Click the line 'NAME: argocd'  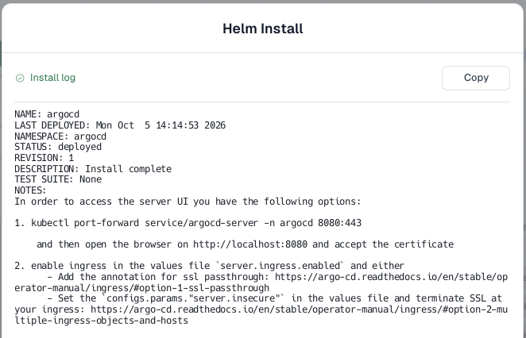coord(47,114)
